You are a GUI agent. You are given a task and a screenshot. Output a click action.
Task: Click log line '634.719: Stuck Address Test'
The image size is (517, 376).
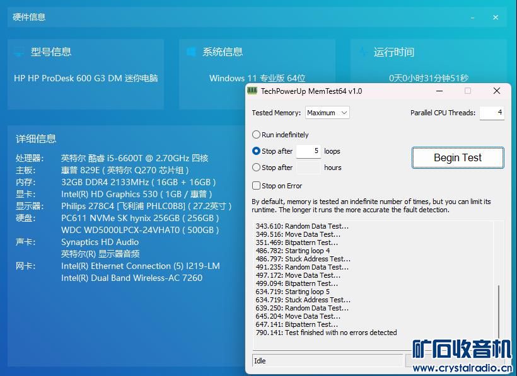click(303, 300)
